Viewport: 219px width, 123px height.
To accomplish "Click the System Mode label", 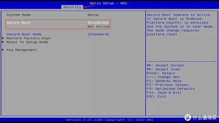I will point(18,15).
